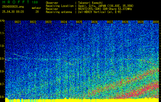Select the version number 1.0.0
161x102 pixels.
click(35, 2)
